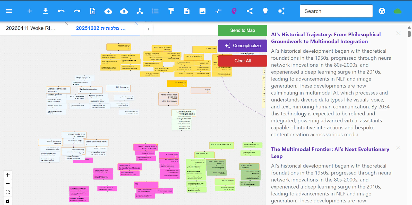Click the cloud upload icon
Image resolution: width=412 pixels, height=205 pixels.
point(124,11)
